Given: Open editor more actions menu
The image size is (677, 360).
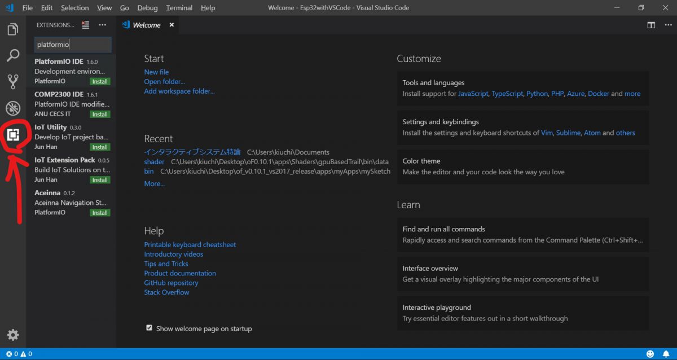Looking at the screenshot, I should click(667, 25).
